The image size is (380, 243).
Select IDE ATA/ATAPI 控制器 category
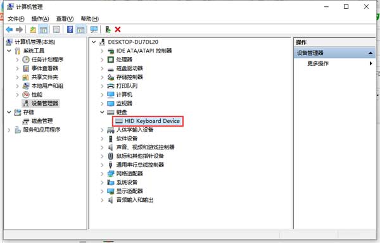[x=144, y=51]
